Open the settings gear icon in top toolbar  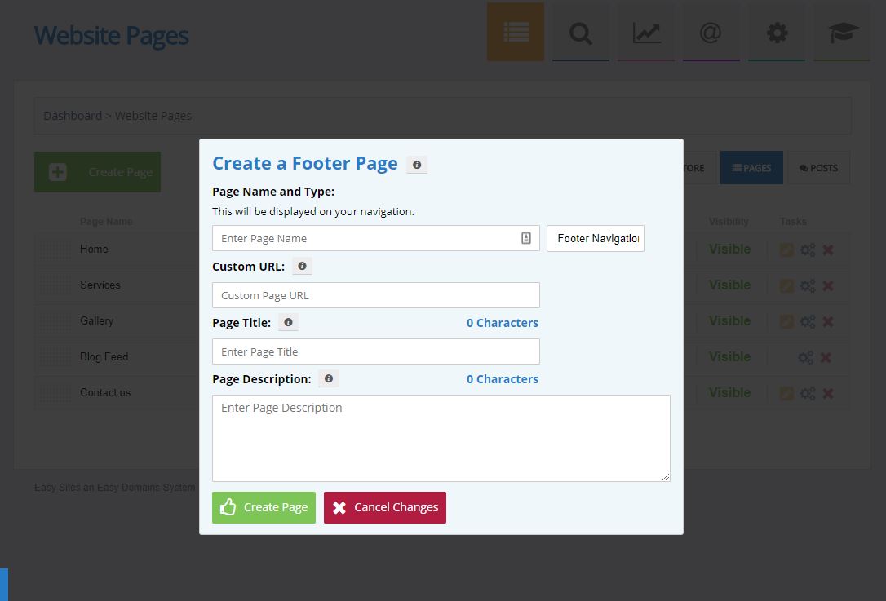(x=777, y=33)
